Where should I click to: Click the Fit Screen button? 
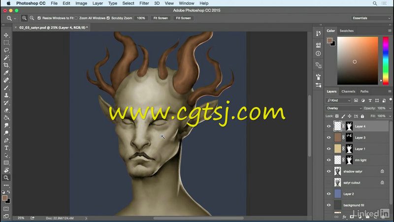pos(161,18)
